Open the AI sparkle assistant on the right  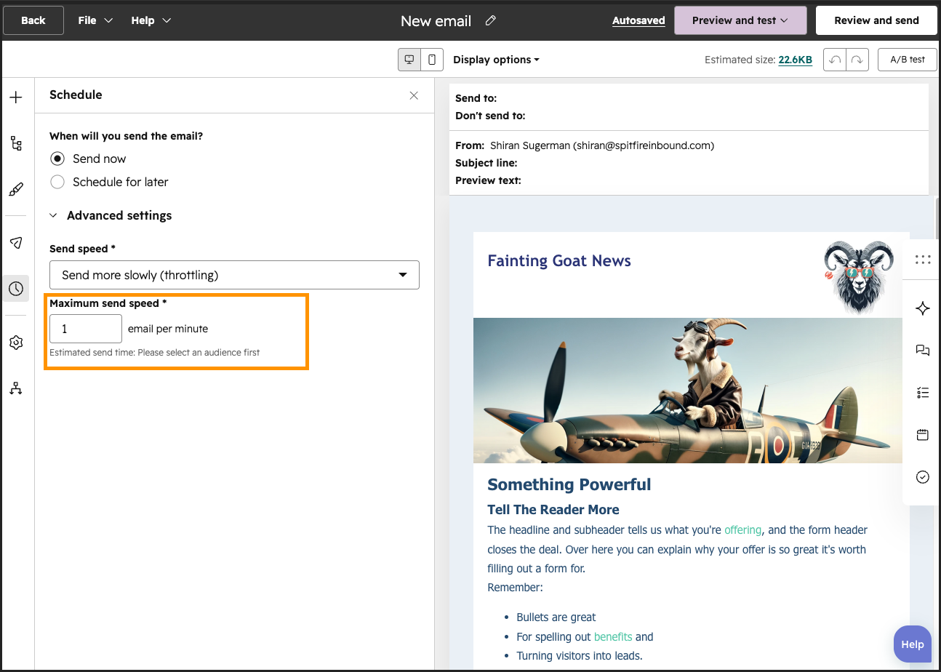922,308
